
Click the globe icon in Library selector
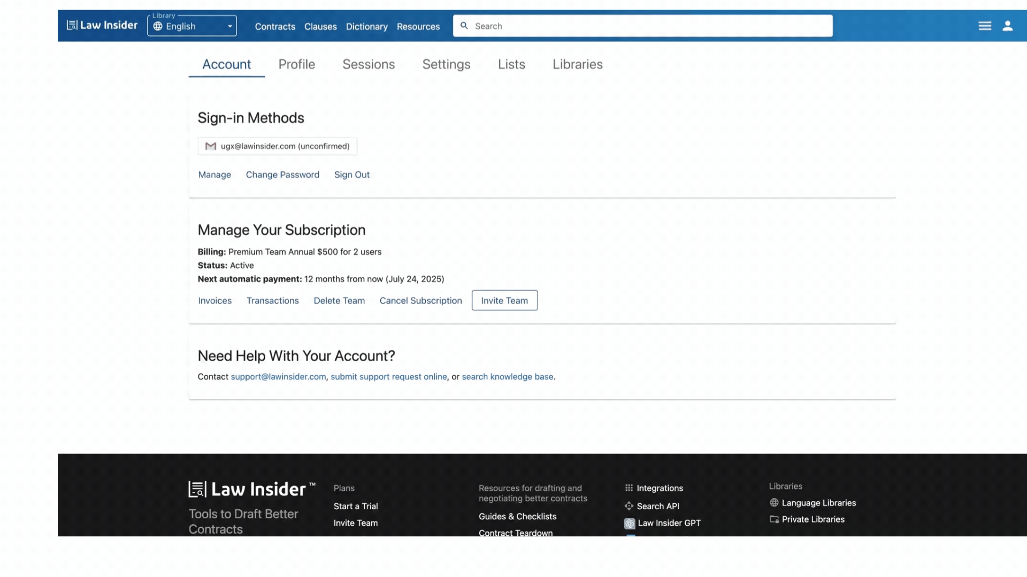pyautogui.click(x=158, y=26)
